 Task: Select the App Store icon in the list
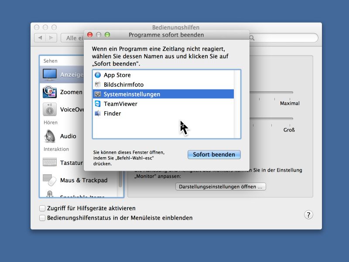(x=98, y=75)
